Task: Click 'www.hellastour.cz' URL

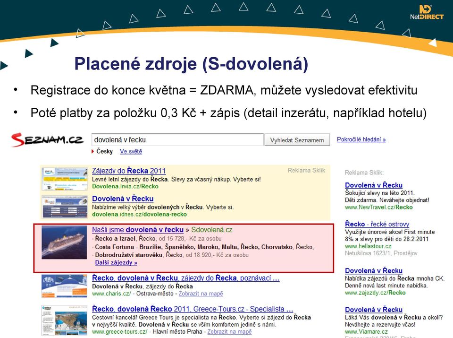Action: coord(368,246)
